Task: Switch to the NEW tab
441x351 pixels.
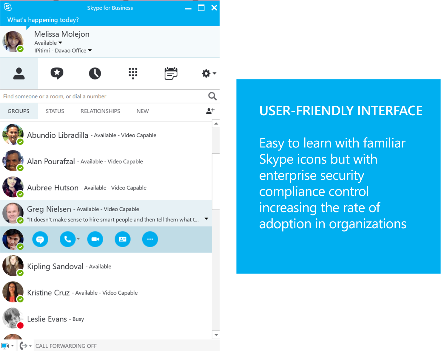Action: pyautogui.click(x=143, y=111)
